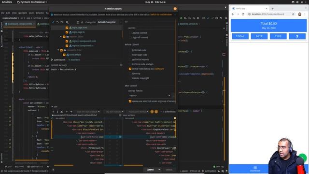Click the Expand All icon above changes tree
This screenshot has height=174, width=309.
point(78,22)
